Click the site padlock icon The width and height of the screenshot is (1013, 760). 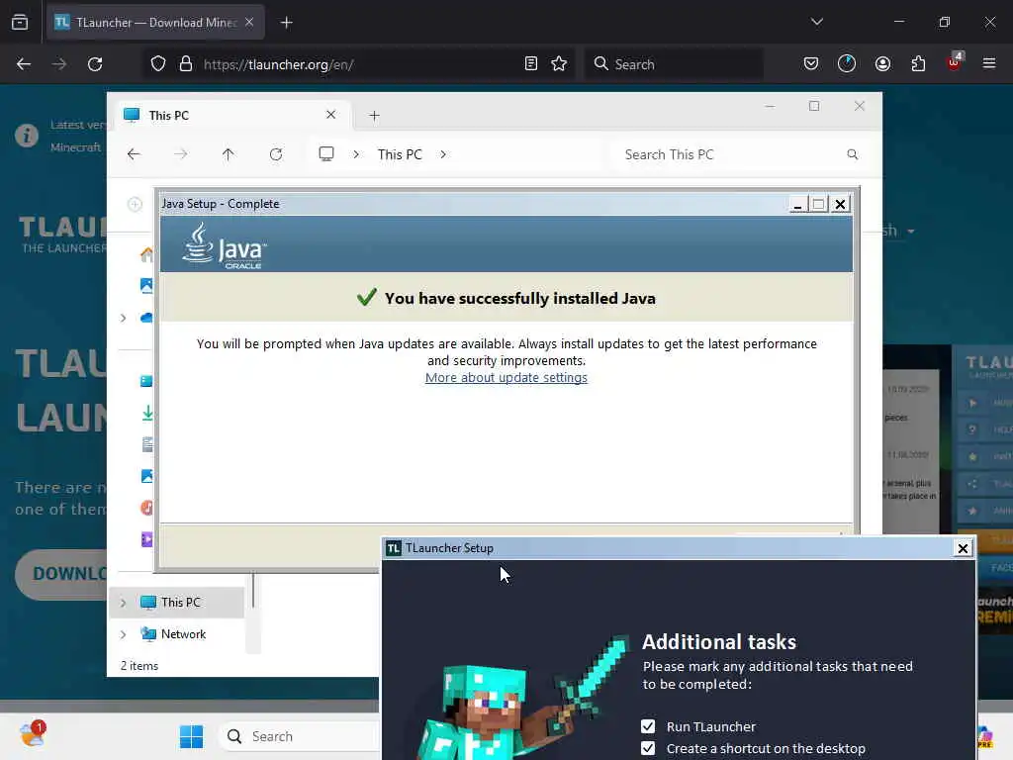click(x=186, y=64)
